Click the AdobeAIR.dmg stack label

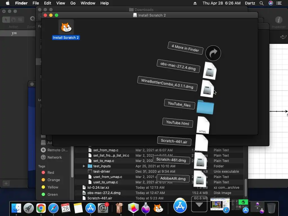pyautogui.click(x=173, y=178)
